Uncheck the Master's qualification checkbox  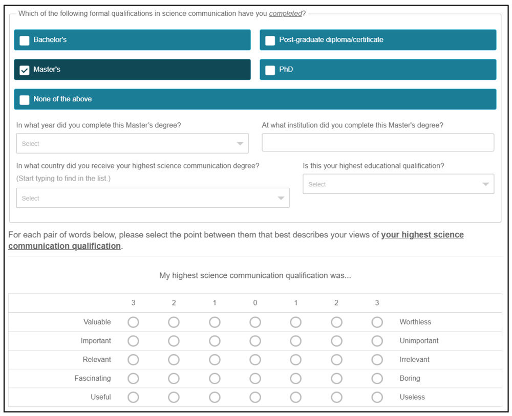click(x=25, y=70)
